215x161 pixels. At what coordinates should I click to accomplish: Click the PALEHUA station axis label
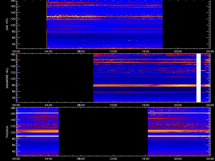tap(7, 131)
